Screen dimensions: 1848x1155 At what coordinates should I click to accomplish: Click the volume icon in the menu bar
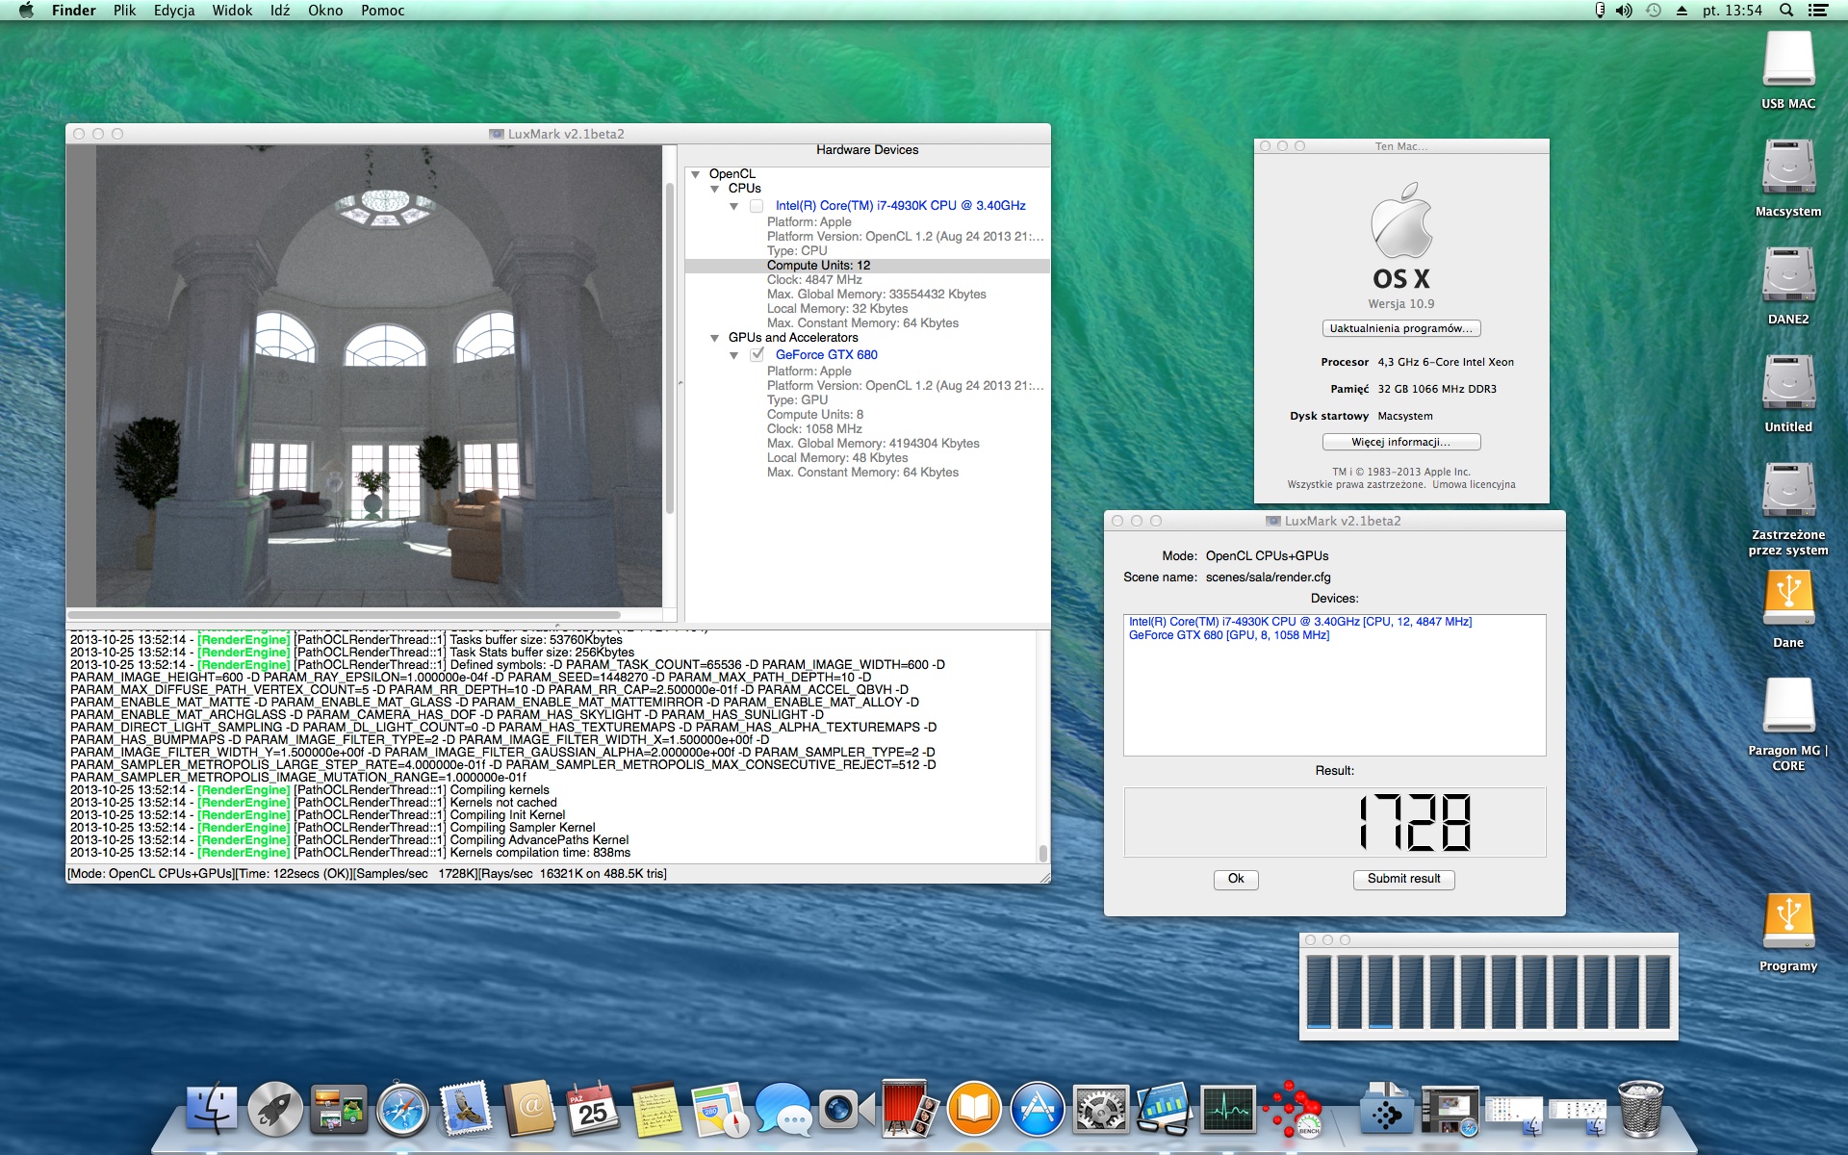pos(1624,11)
